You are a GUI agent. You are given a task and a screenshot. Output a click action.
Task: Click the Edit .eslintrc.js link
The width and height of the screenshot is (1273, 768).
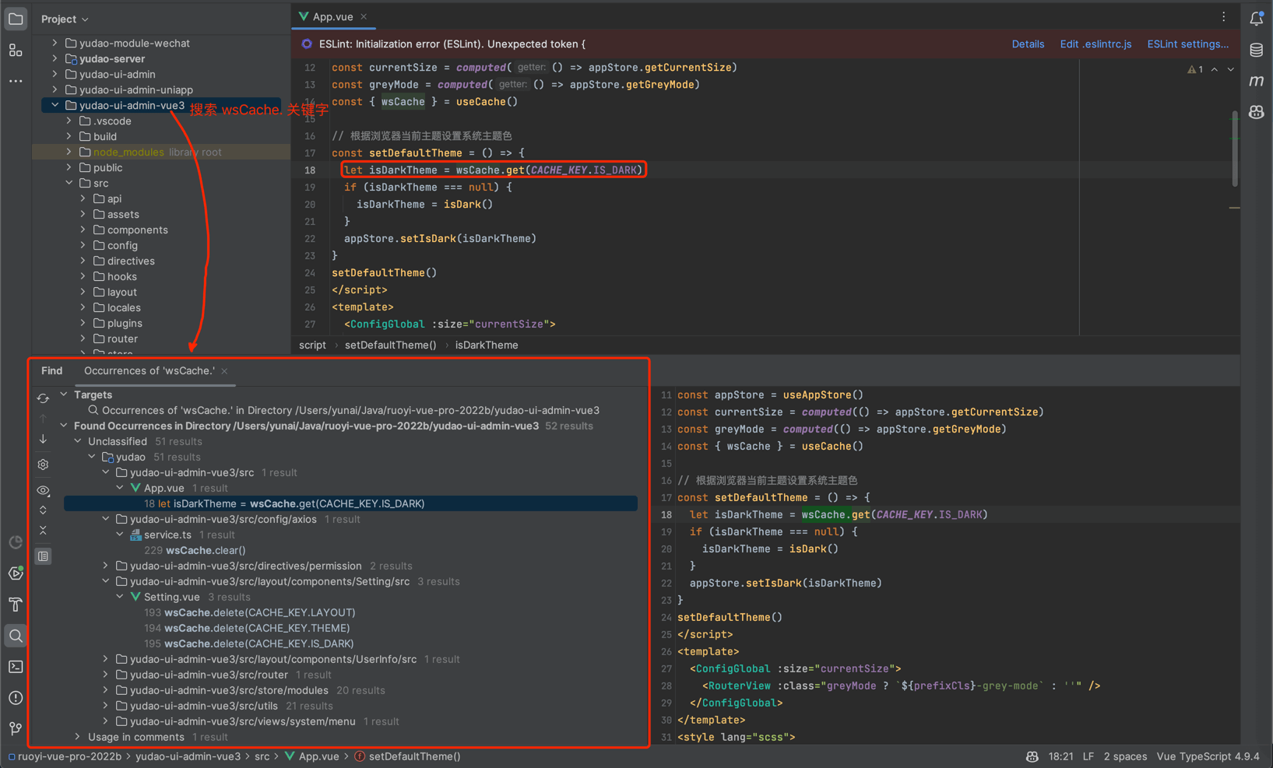(x=1095, y=44)
